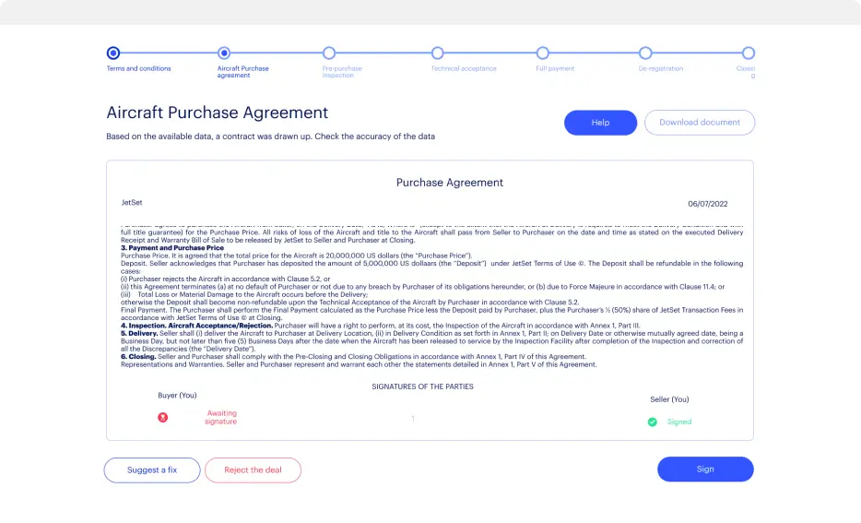This screenshot has height=523, width=861.
Task: Click the last Closing step circle
Action: coord(748,53)
